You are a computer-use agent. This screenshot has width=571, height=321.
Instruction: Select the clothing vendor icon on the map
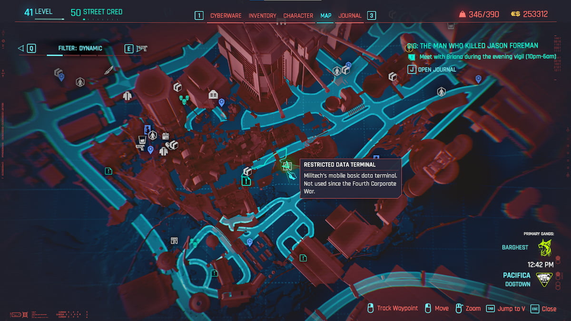coord(163,151)
